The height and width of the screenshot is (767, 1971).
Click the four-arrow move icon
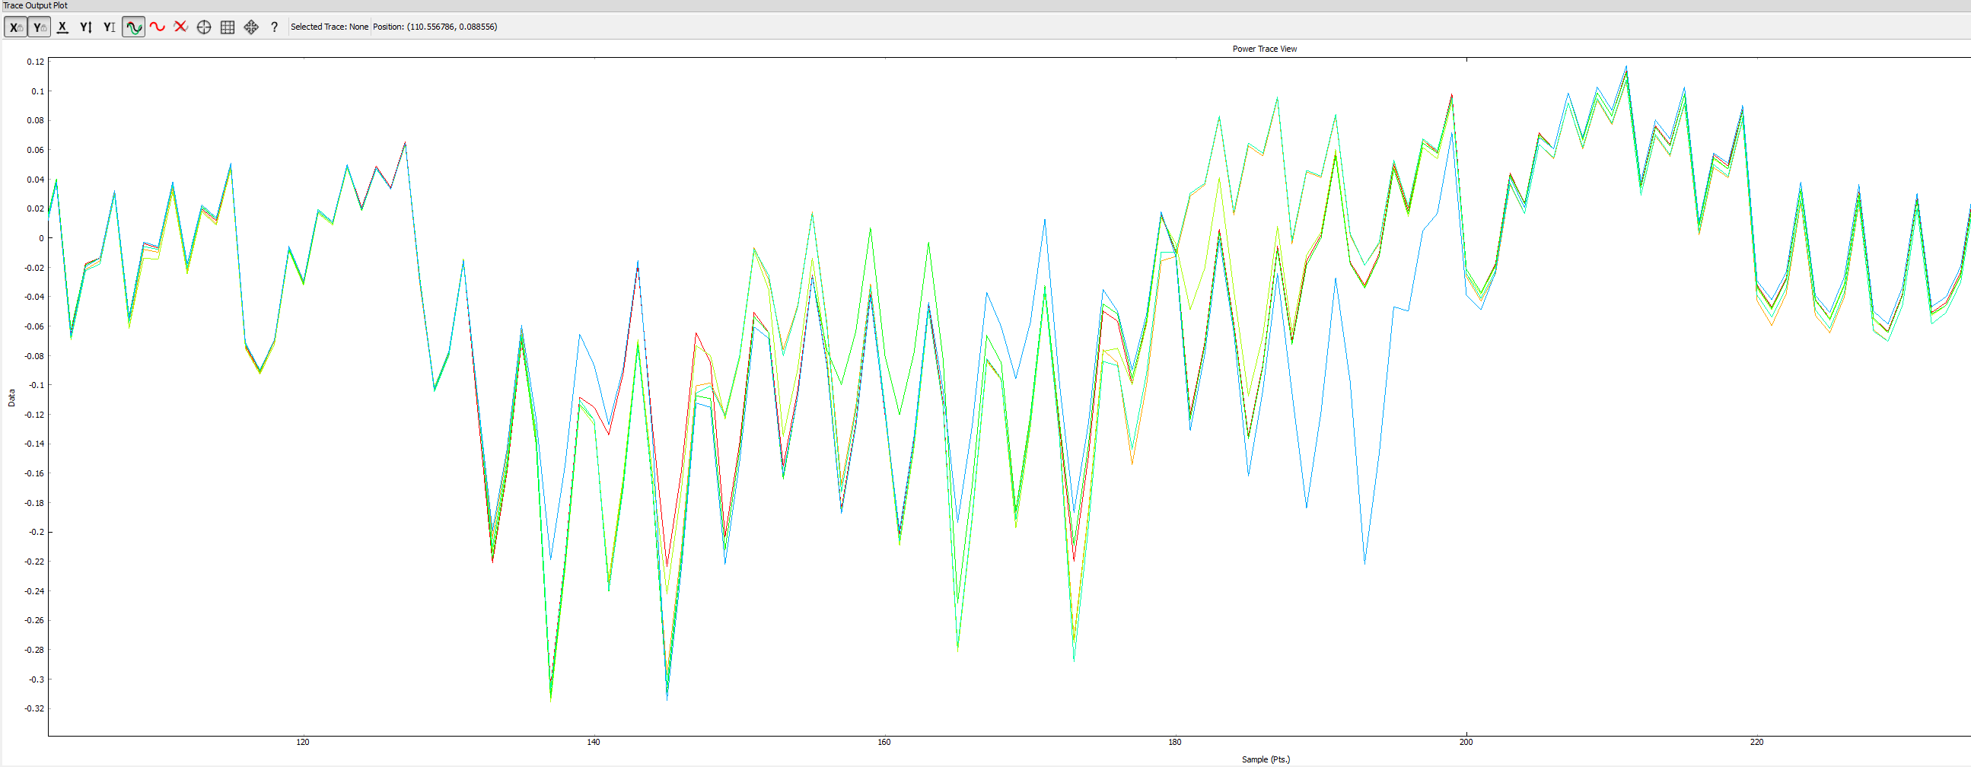[x=251, y=27]
